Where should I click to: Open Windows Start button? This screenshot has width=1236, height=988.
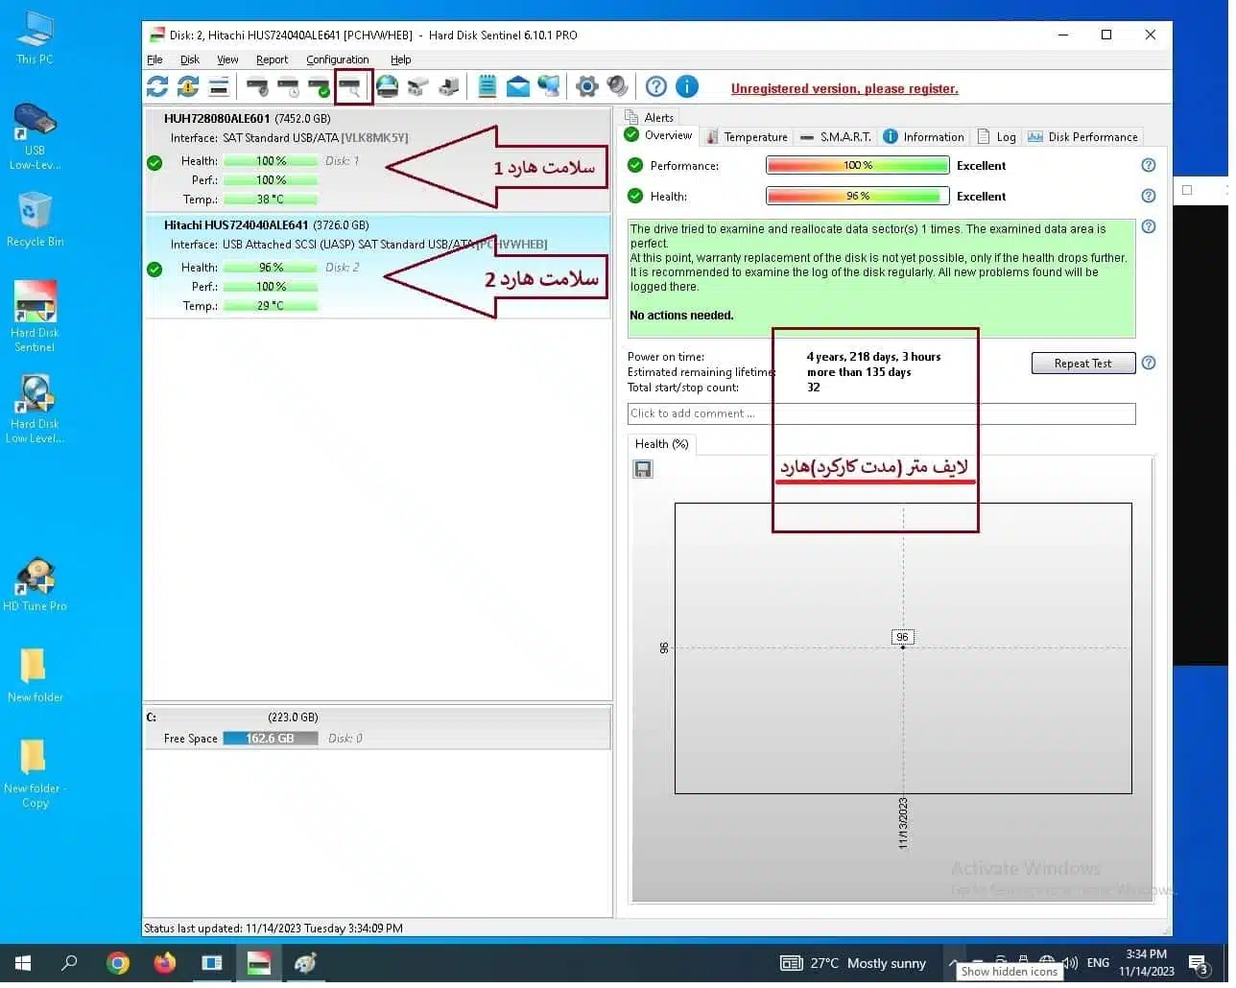point(23,963)
